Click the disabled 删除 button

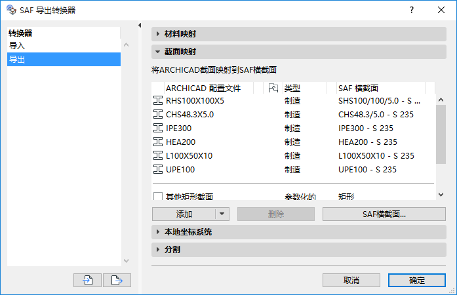tap(276, 214)
